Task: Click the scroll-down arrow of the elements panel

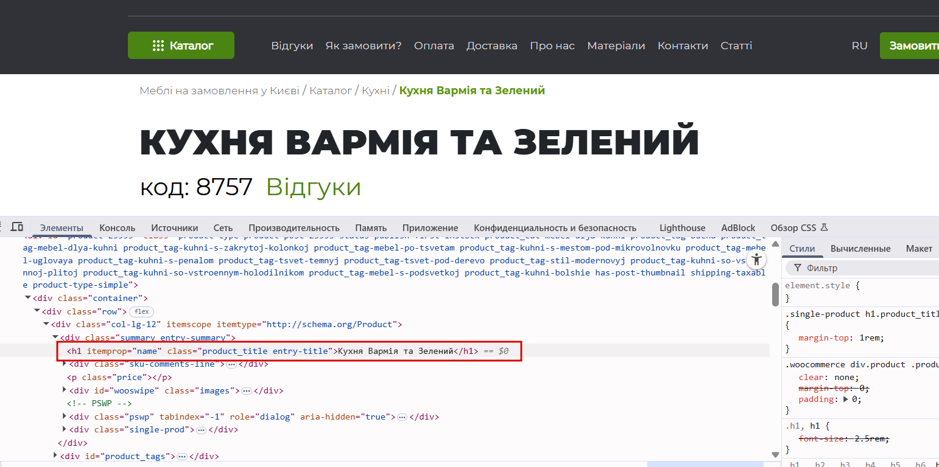Action: [x=775, y=454]
